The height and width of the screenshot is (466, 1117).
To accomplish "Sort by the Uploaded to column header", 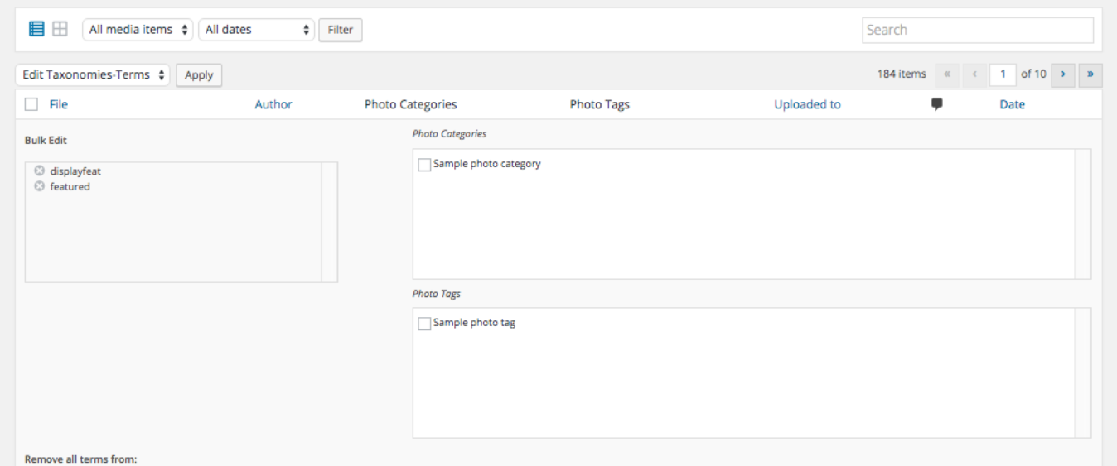I will [807, 104].
